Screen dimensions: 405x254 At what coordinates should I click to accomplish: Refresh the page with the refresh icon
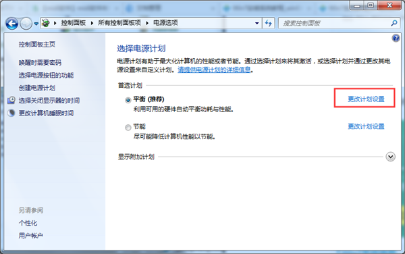click(x=269, y=23)
